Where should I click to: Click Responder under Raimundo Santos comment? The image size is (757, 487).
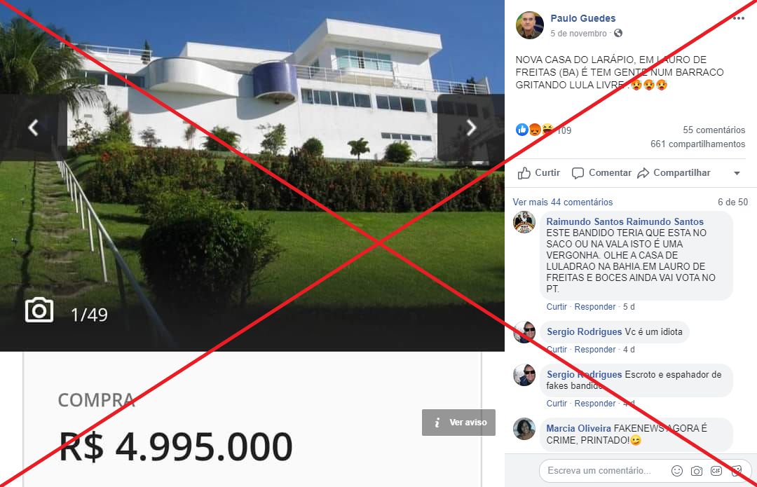[x=595, y=307]
